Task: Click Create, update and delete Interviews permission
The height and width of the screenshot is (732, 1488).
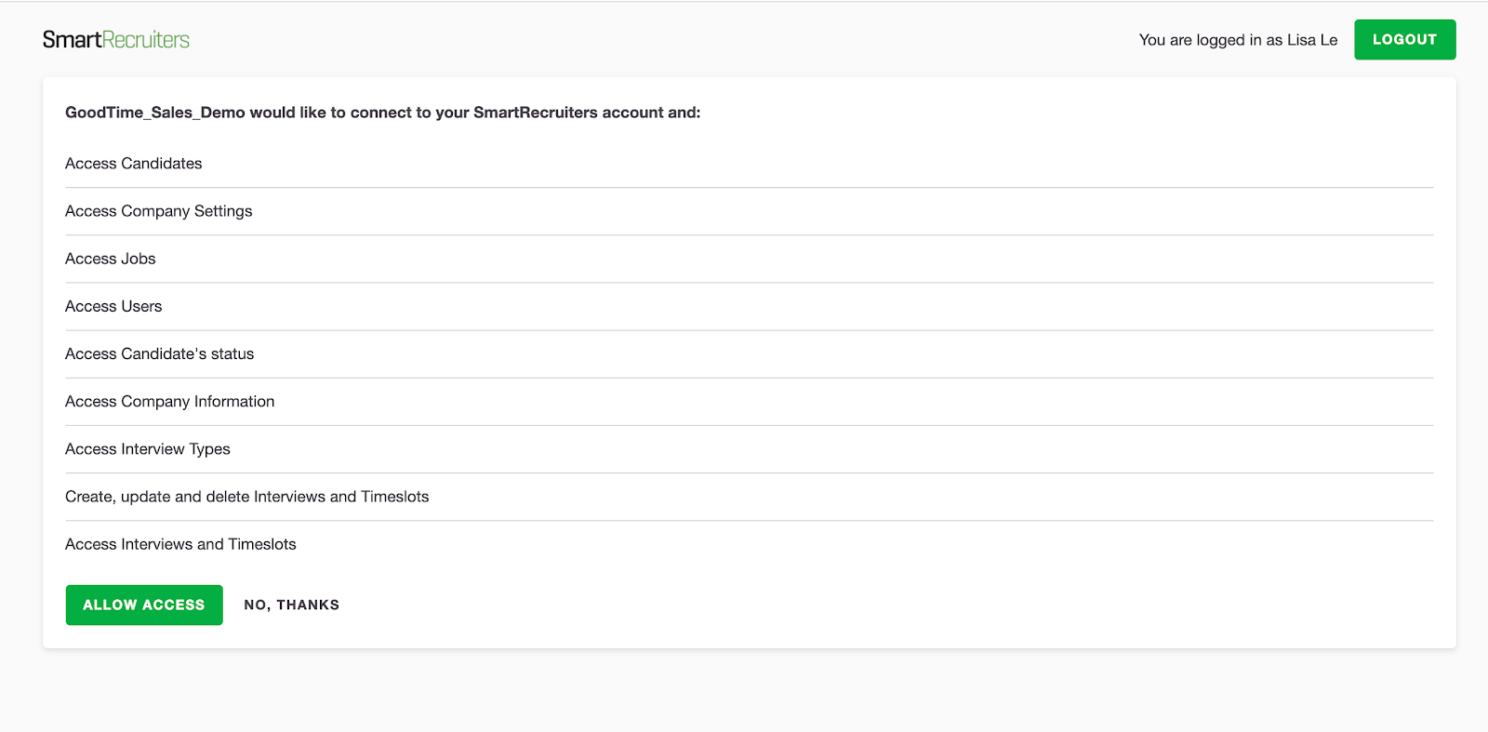Action: point(247,497)
